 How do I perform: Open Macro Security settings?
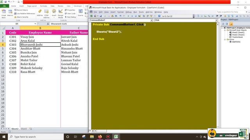point(21,17)
